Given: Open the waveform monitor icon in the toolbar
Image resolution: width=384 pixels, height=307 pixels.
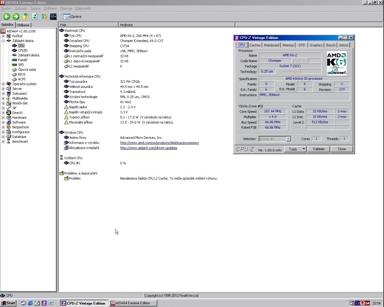Looking at the screenshot, I should pyautogui.click(x=53, y=16).
